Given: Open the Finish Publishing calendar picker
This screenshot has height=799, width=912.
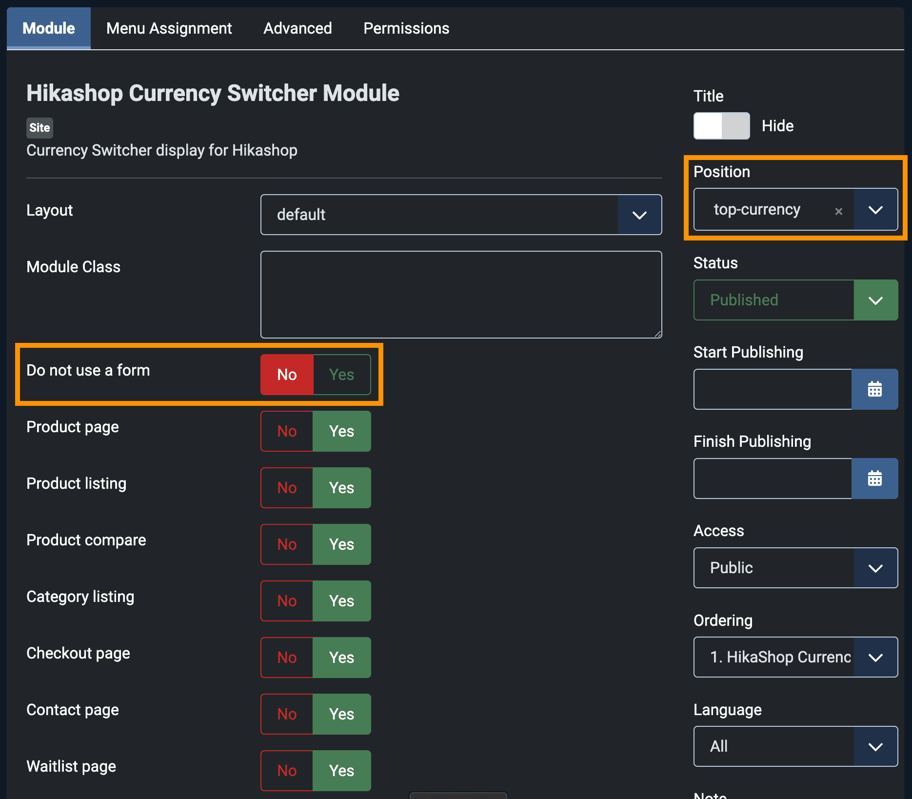Looking at the screenshot, I should click(874, 479).
